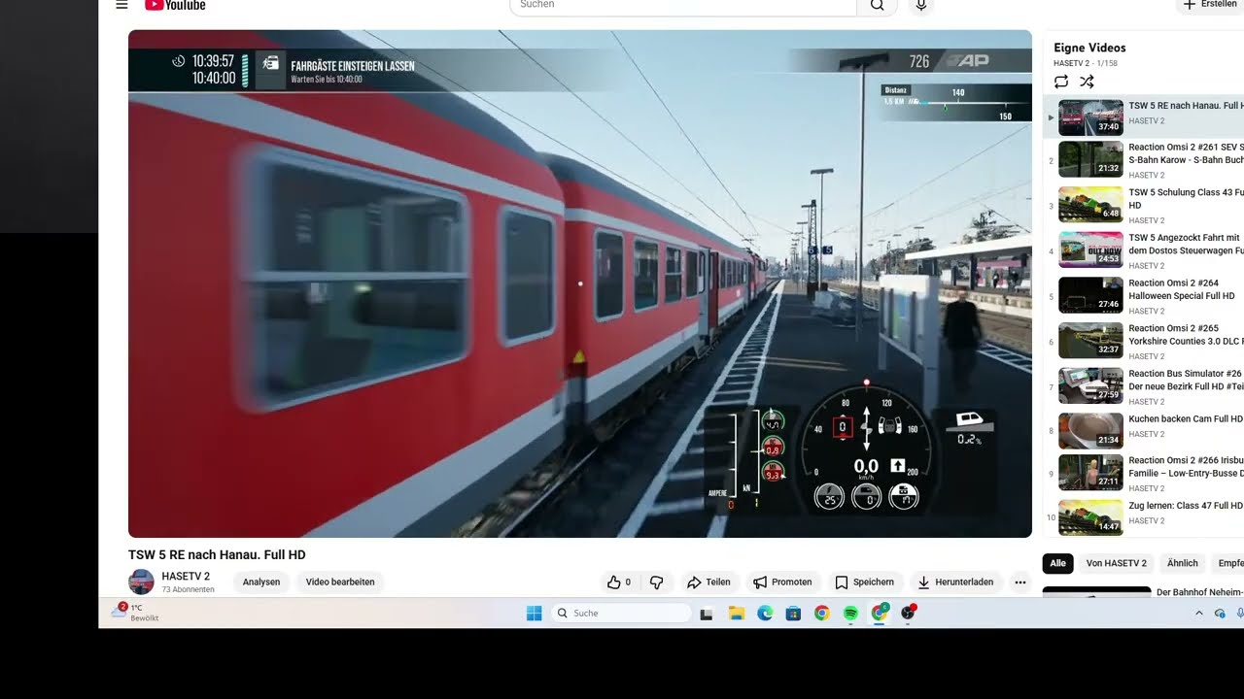Focus the Suchen search field

tap(683, 5)
